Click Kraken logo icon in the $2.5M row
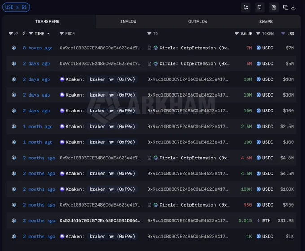Image resolution: width=305 pixels, height=251 pixels. [62, 126]
